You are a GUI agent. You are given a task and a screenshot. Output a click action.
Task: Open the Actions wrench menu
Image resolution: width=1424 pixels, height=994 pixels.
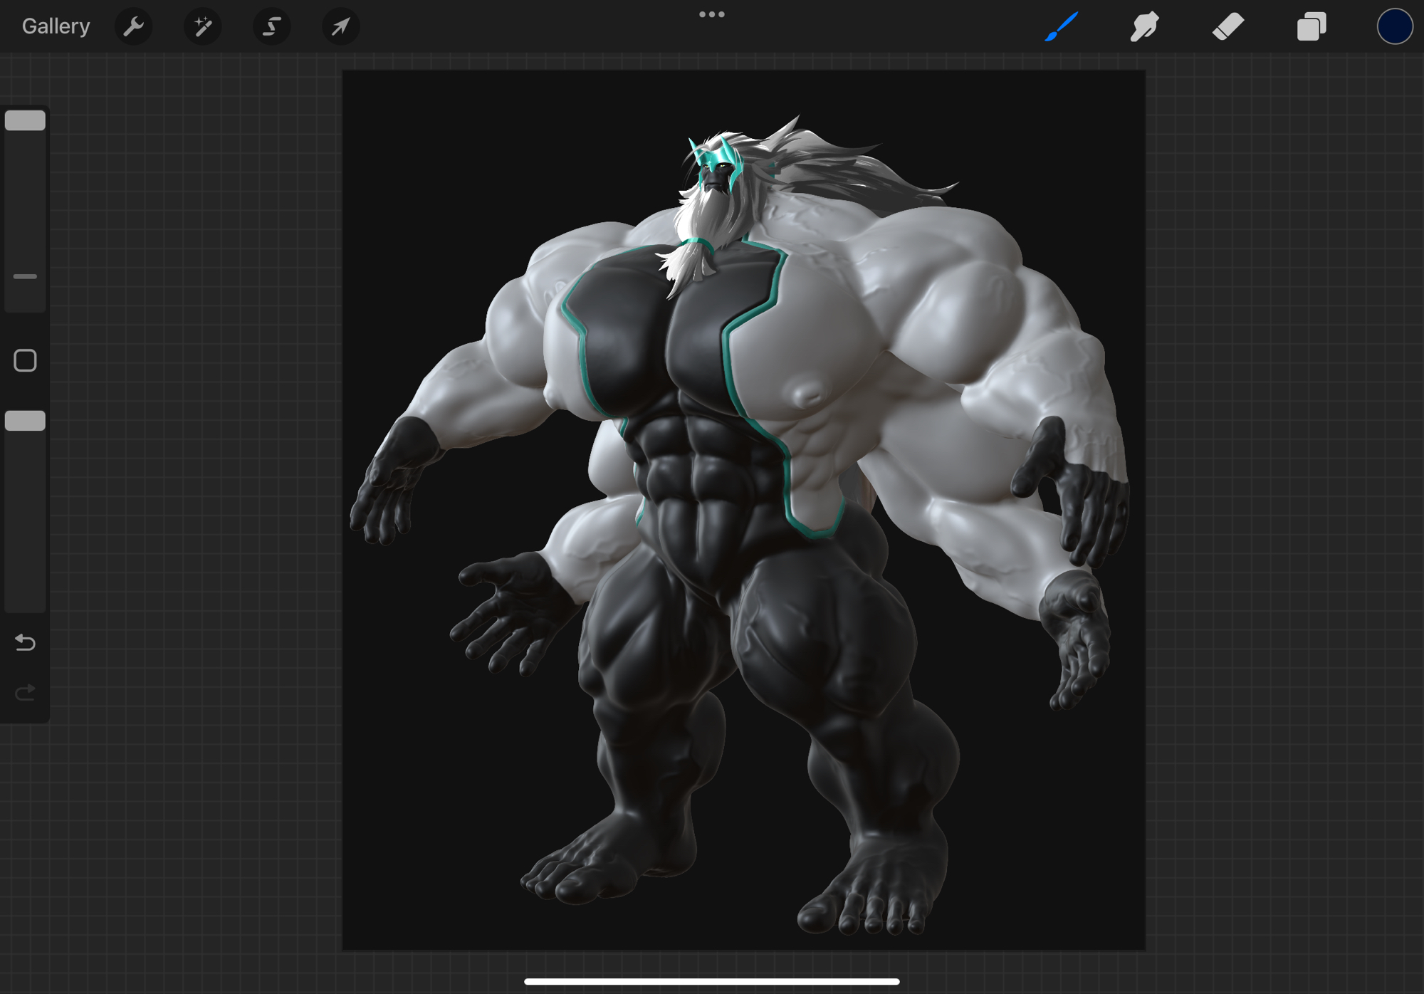click(133, 26)
